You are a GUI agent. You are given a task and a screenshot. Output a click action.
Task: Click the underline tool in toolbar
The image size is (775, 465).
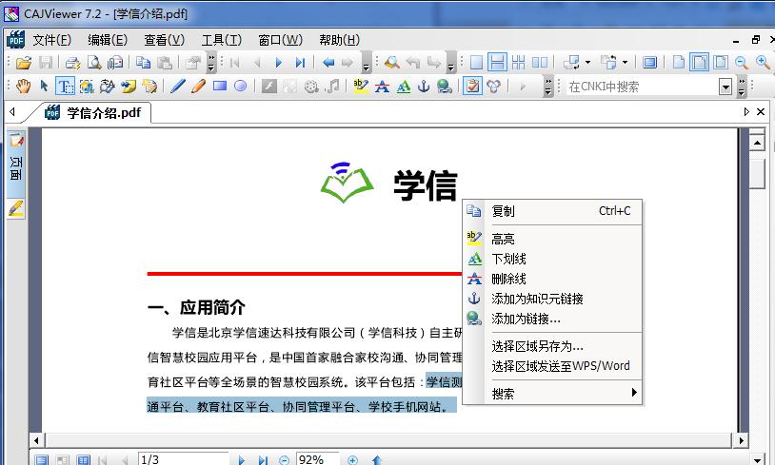pyautogui.click(x=404, y=87)
